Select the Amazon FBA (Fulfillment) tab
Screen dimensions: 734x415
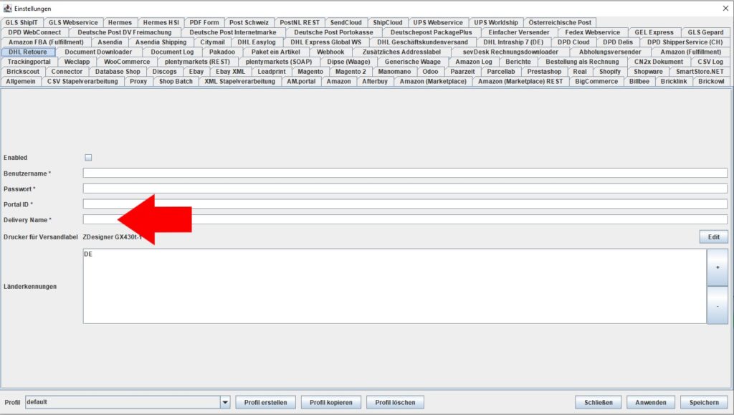[x=46, y=42]
